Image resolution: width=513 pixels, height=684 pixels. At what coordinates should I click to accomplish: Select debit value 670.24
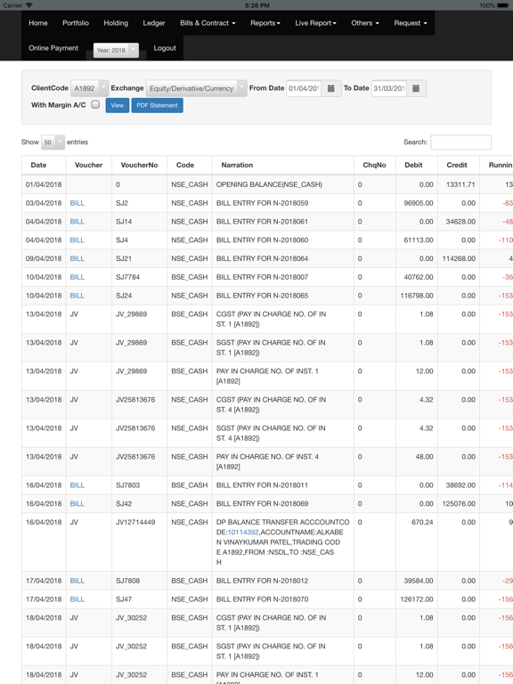point(422,522)
